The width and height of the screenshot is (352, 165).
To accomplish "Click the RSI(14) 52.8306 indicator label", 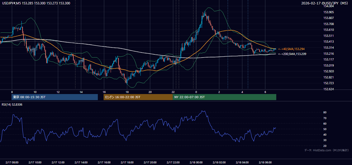I will tap(12, 105).
